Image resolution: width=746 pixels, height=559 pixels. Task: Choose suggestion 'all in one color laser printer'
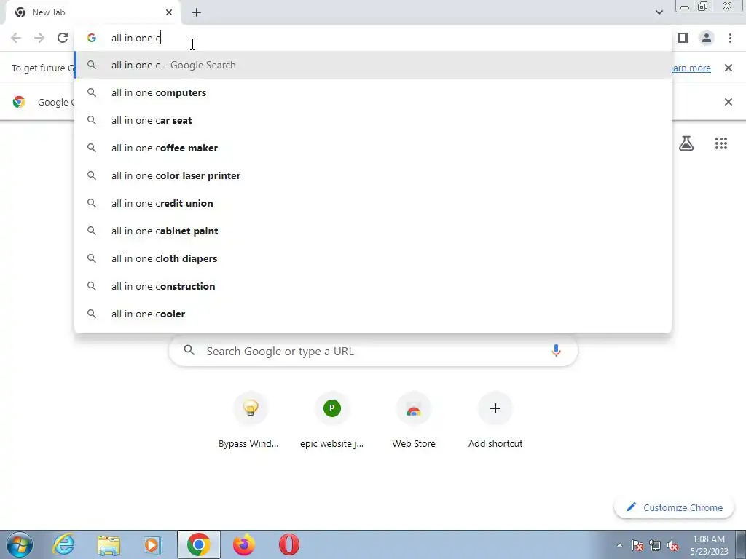point(373,175)
